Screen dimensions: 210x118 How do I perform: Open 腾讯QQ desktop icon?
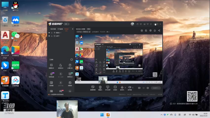pos(15,6)
